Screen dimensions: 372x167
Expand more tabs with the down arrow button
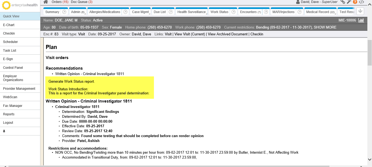360,11
